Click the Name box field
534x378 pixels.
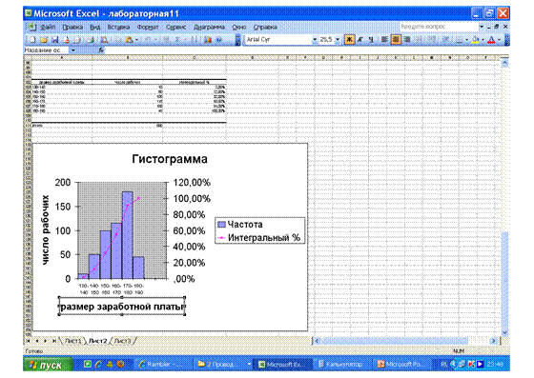[x=47, y=50]
